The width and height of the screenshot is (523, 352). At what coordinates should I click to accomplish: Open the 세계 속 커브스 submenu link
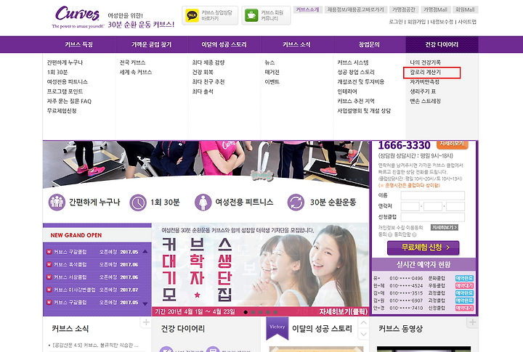[x=136, y=73]
